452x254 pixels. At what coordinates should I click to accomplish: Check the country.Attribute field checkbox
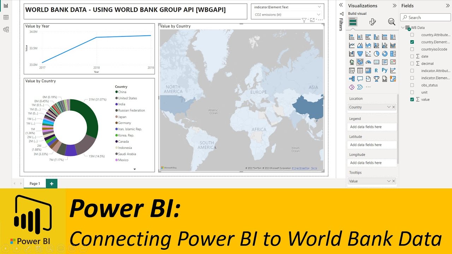412,35
